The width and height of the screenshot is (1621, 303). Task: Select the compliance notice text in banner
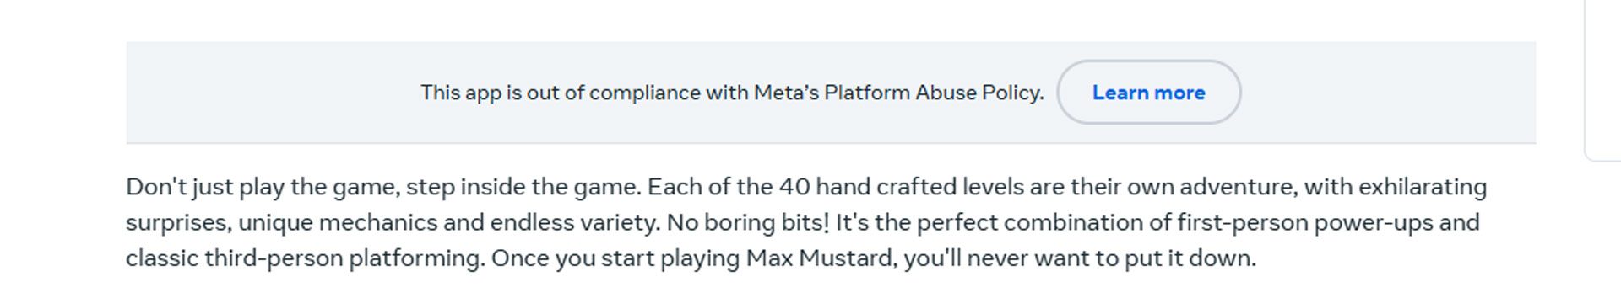[x=732, y=93]
